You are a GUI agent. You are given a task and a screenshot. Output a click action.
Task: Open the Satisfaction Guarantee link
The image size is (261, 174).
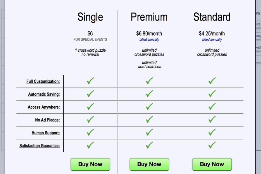39,146
